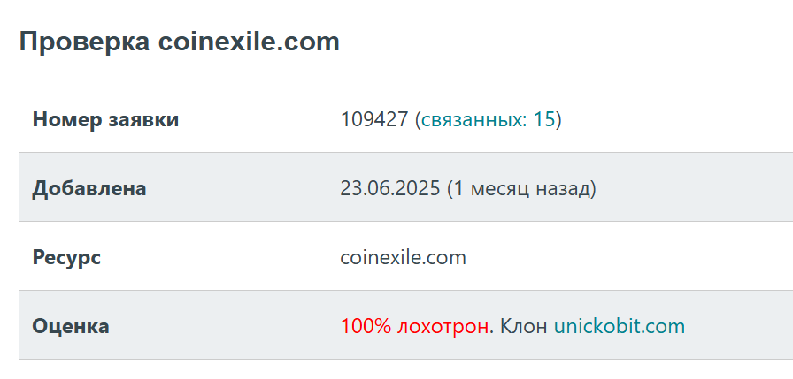Image resolution: width=793 pixels, height=379 pixels.
Task: Open the "связанных: 15" related requests link
Action: (488, 119)
